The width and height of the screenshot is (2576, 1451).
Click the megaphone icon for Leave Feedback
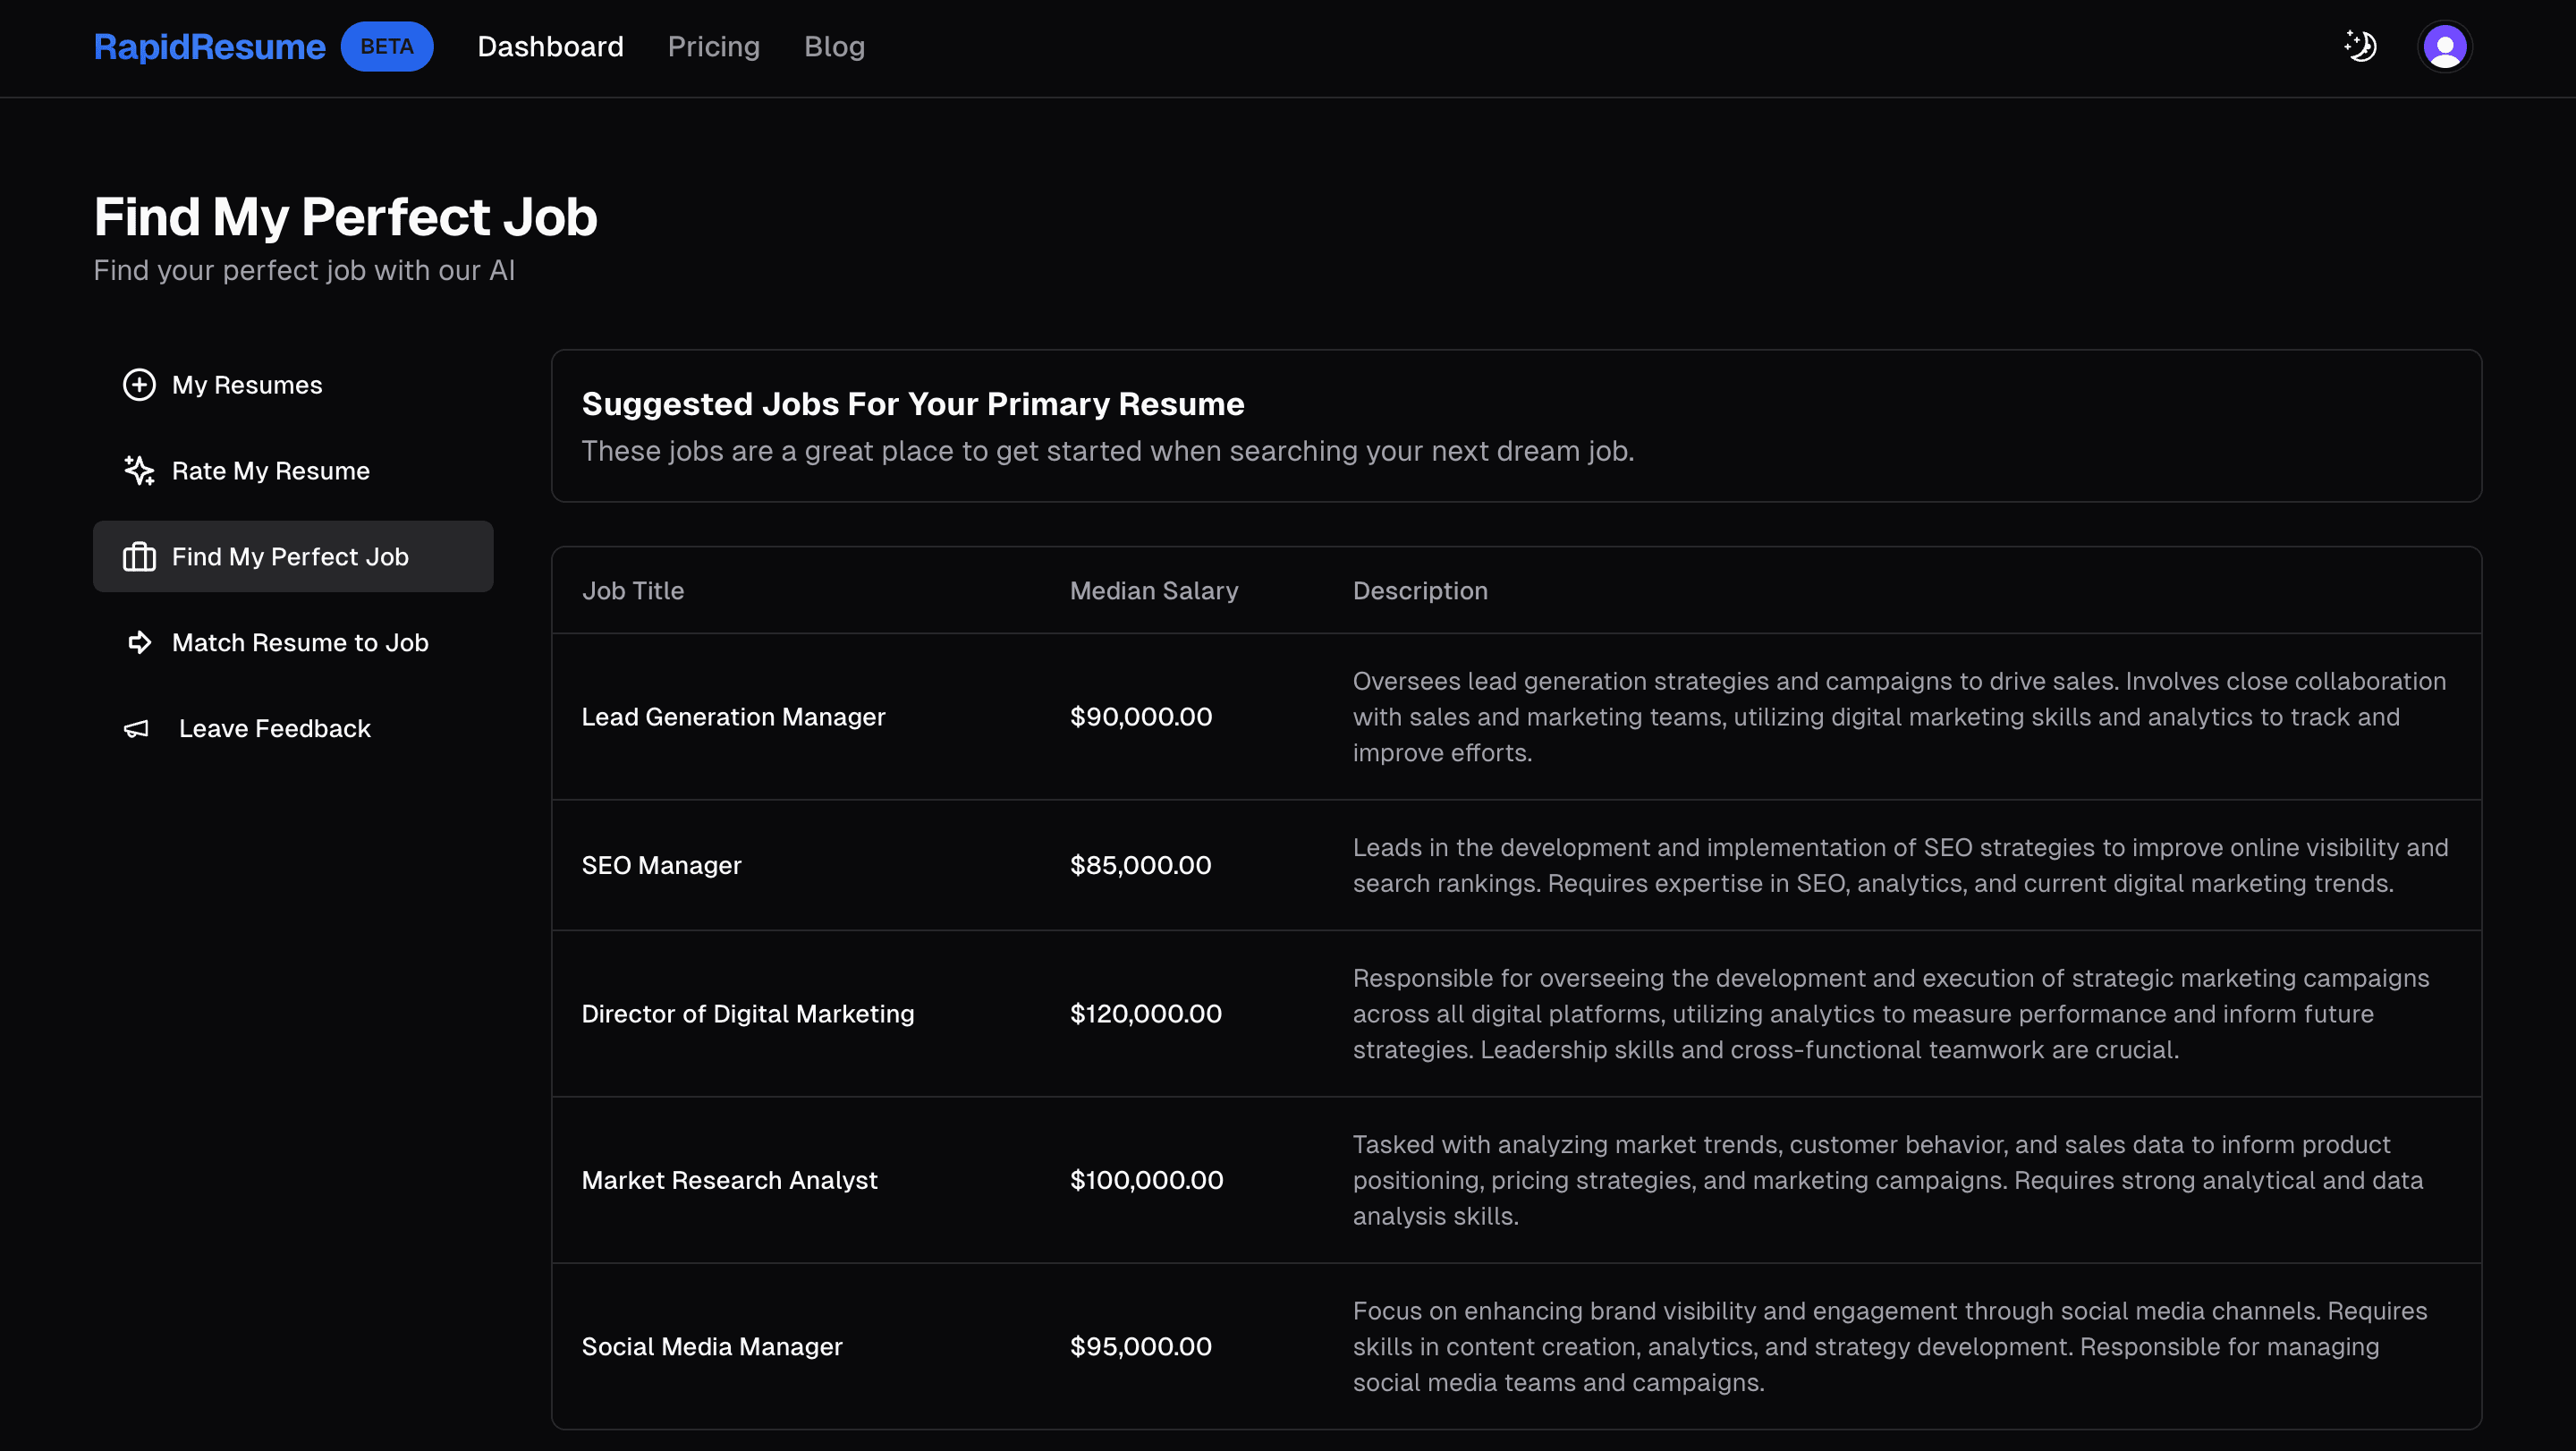pyautogui.click(x=136, y=728)
